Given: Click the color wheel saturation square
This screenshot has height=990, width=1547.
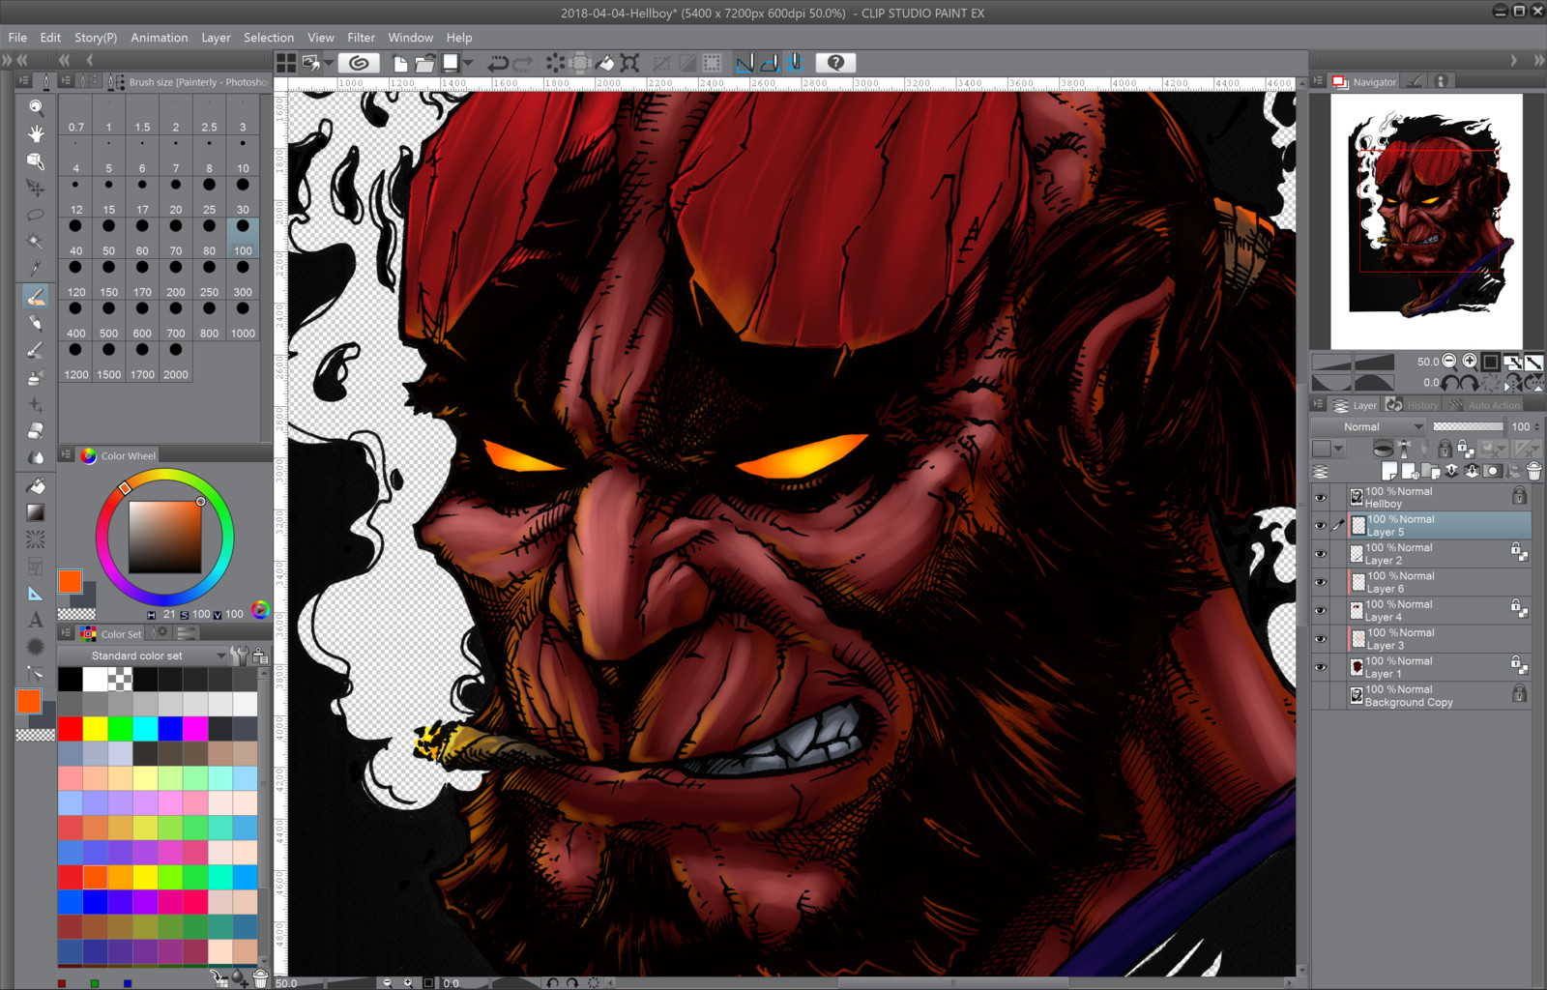Looking at the screenshot, I should click(165, 537).
